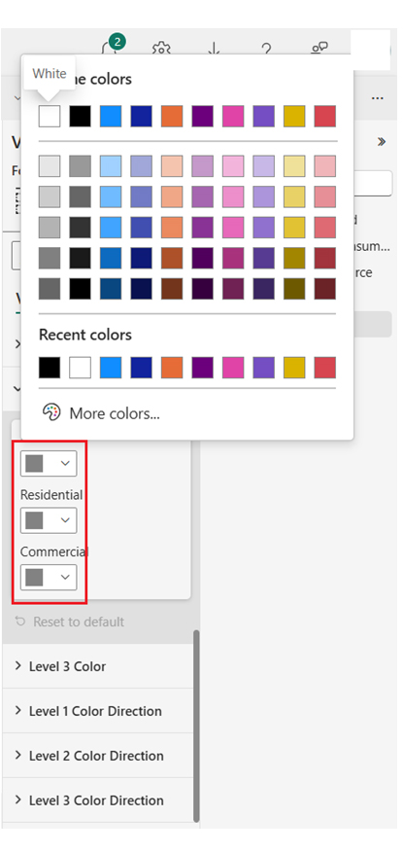Screen dimensions: 403x853
Task: Expand Level 1 Color Direction section
Action: tap(98, 711)
